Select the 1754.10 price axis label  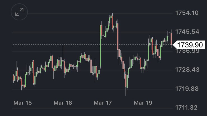(187, 13)
